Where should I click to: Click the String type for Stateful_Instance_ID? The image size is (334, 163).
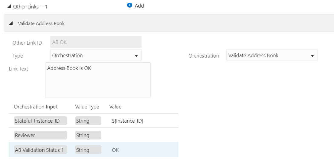click(88, 121)
